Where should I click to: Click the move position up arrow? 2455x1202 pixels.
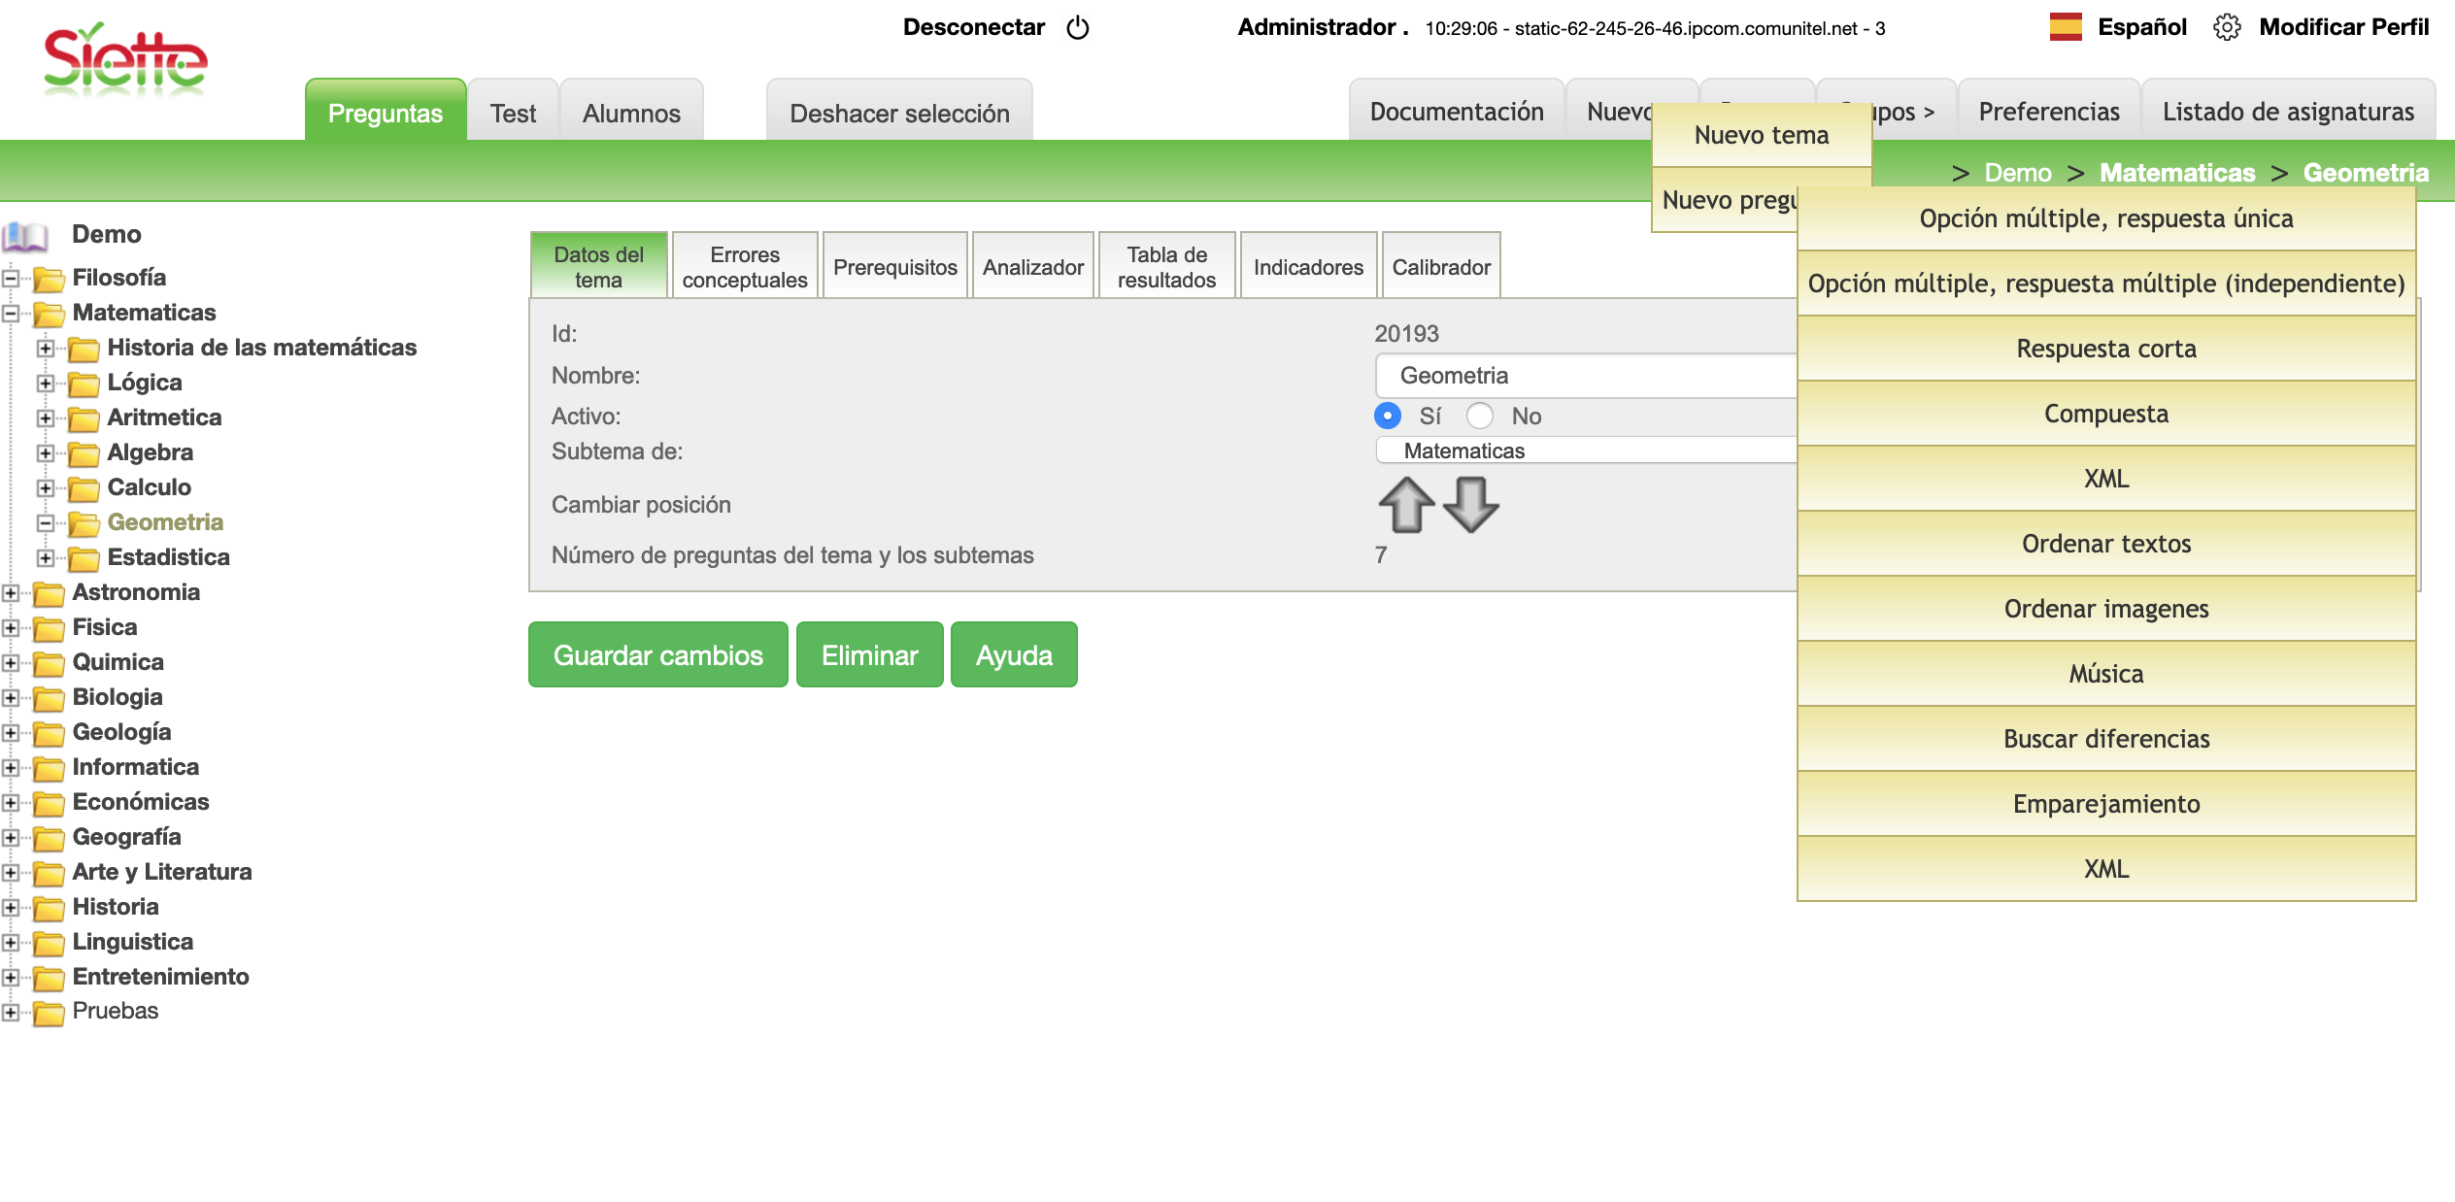pos(1405,505)
